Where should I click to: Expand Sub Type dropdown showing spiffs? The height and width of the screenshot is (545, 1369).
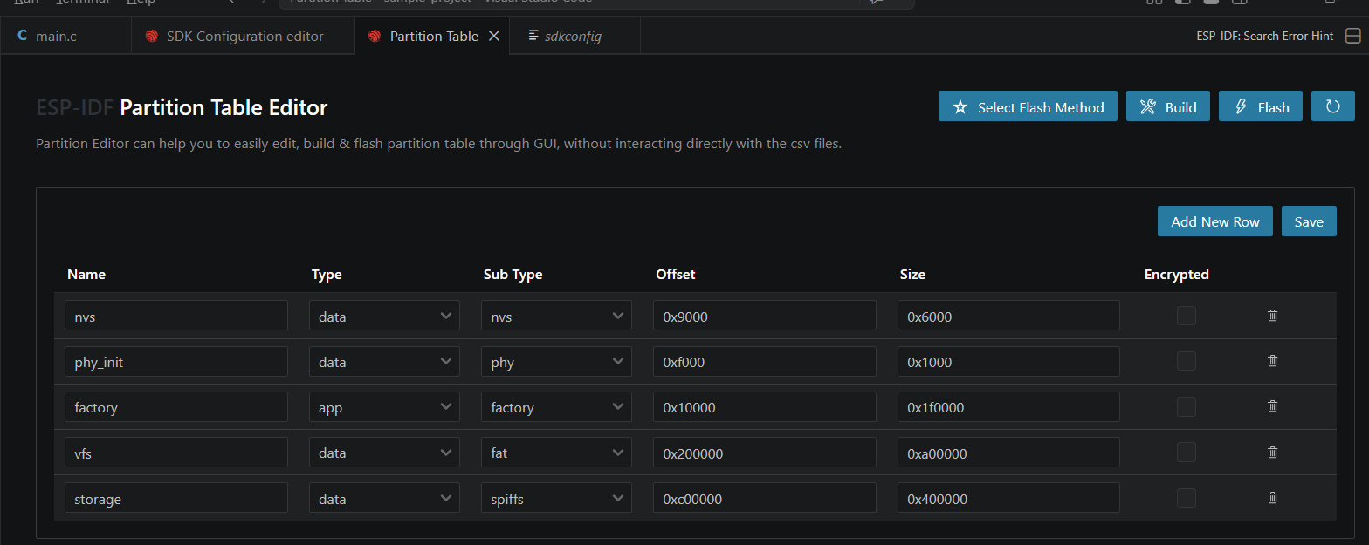pos(556,498)
